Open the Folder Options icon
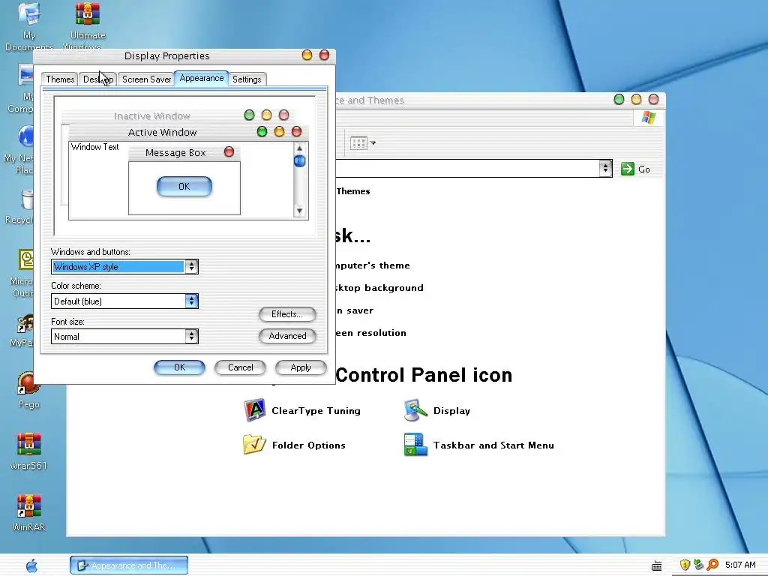 click(254, 444)
